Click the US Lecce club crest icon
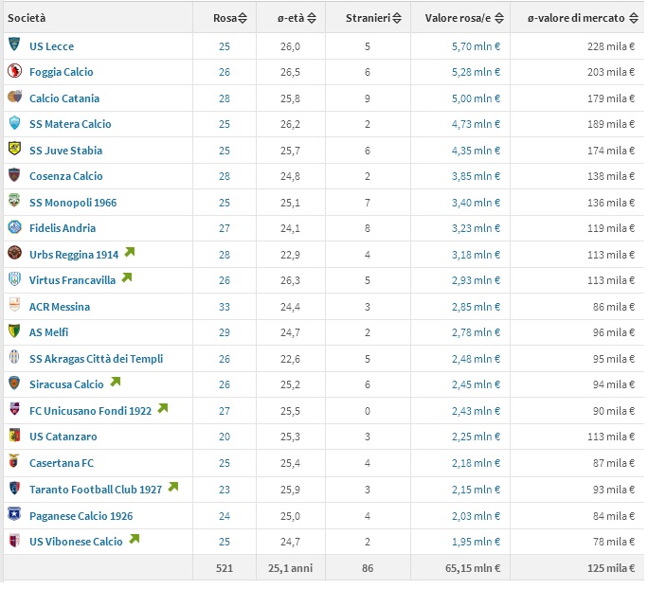The image size is (648, 589). pyautogui.click(x=14, y=44)
